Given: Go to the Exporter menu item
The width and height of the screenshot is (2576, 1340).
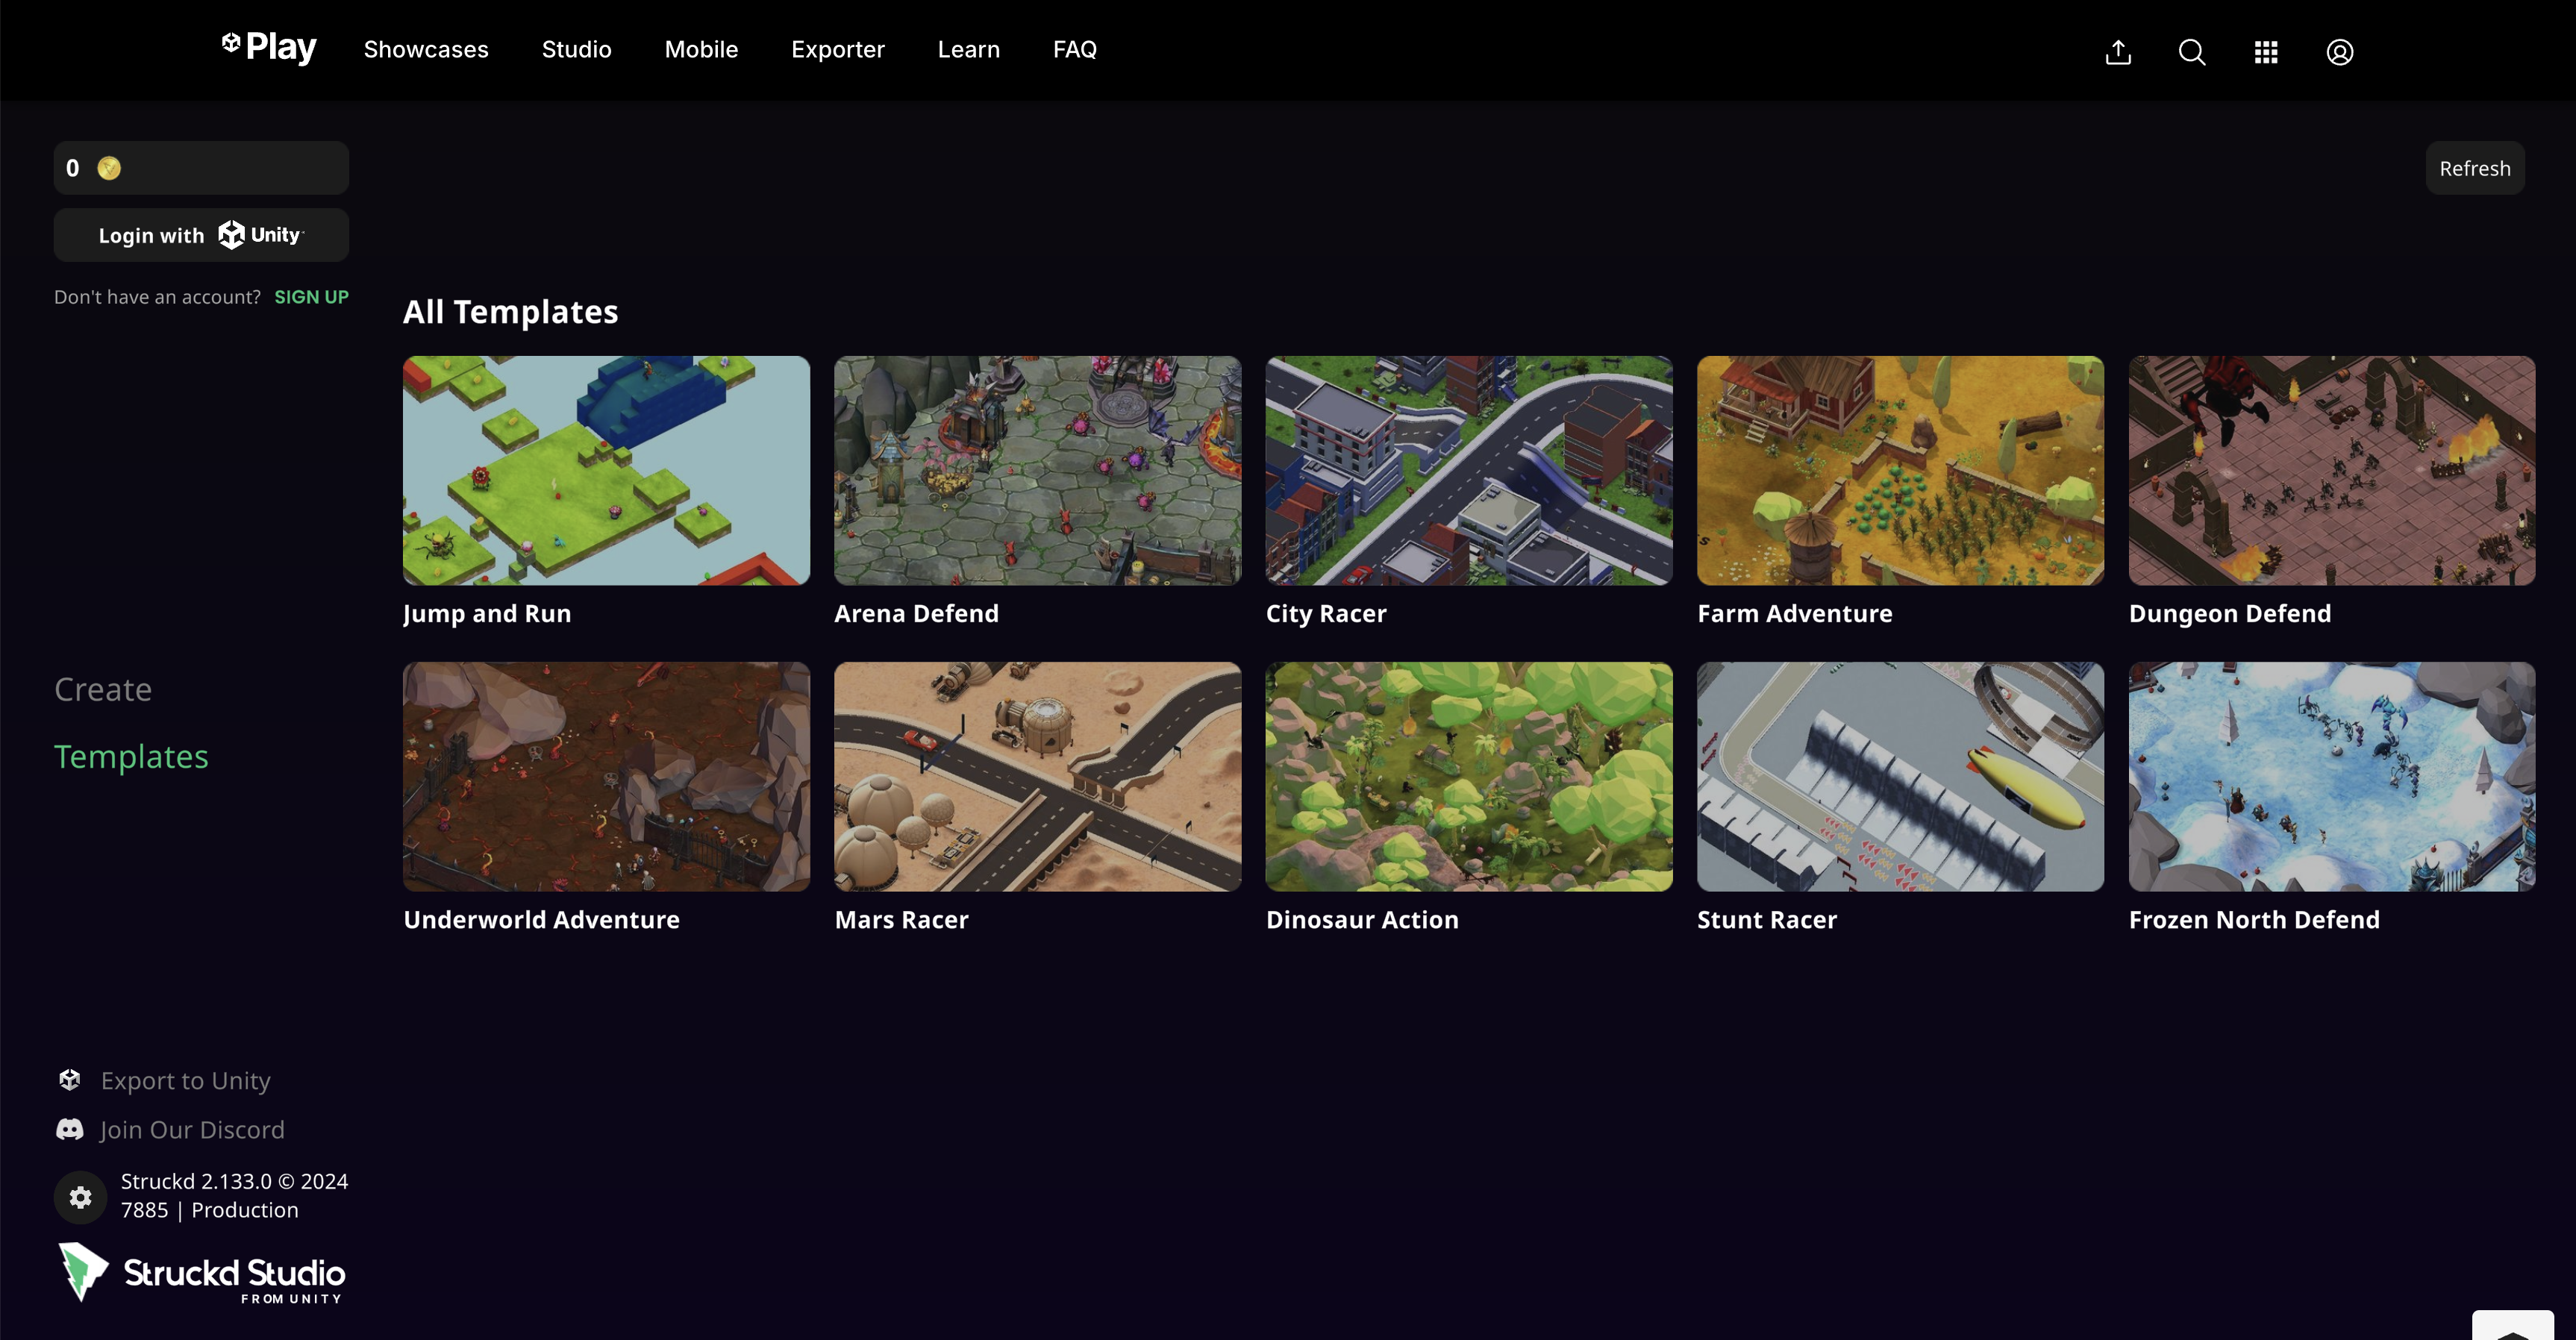Looking at the screenshot, I should click(837, 49).
